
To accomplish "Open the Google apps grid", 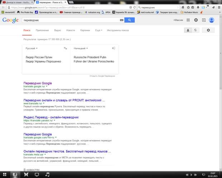I will (188, 20).
